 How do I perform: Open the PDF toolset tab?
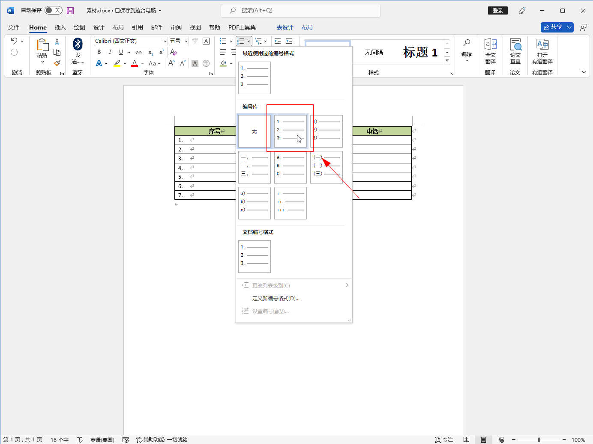pos(242,27)
